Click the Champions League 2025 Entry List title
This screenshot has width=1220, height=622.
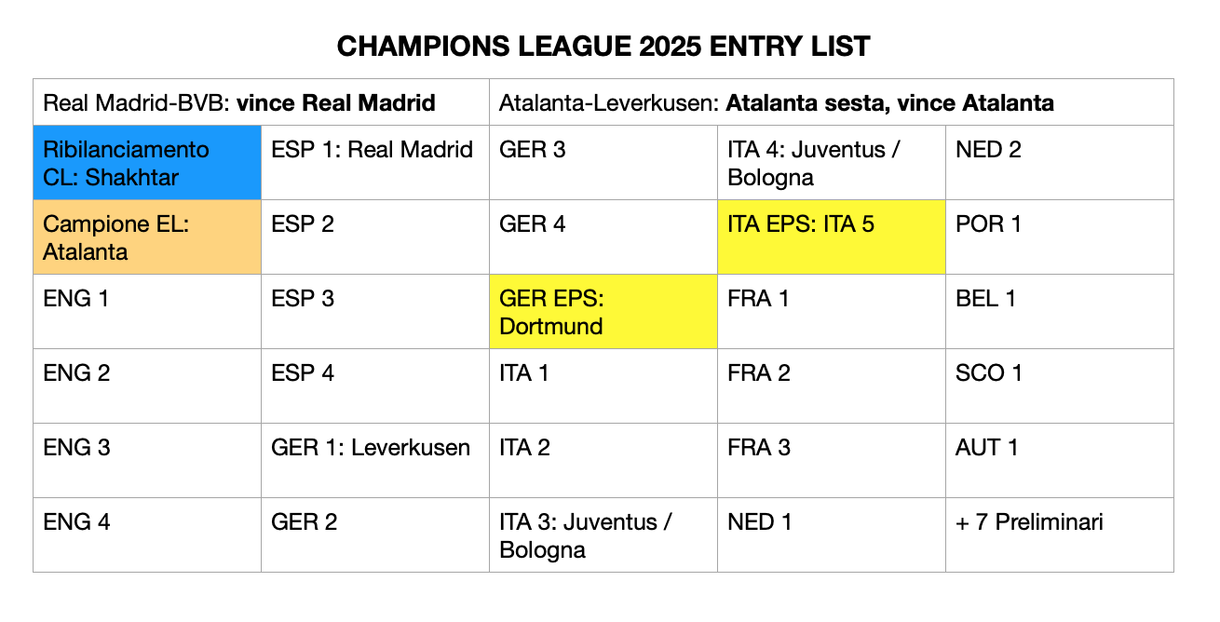click(603, 47)
